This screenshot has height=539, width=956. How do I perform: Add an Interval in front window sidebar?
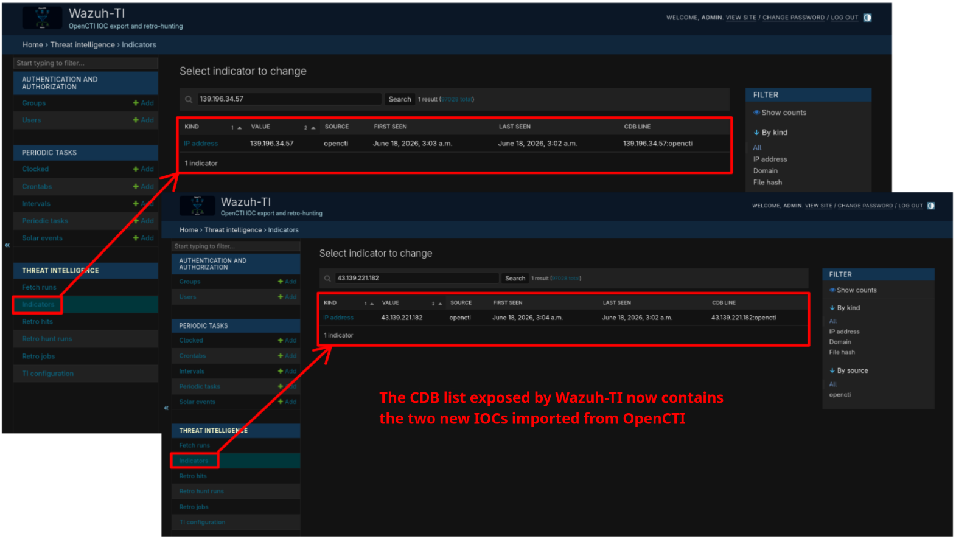click(287, 371)
